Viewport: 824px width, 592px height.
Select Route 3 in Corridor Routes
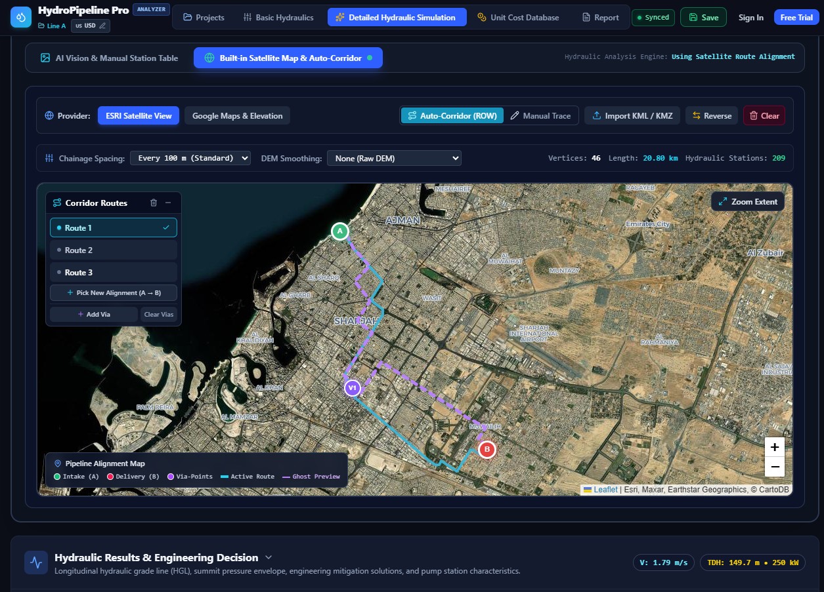pyautogui.click(x=114, y=272)
